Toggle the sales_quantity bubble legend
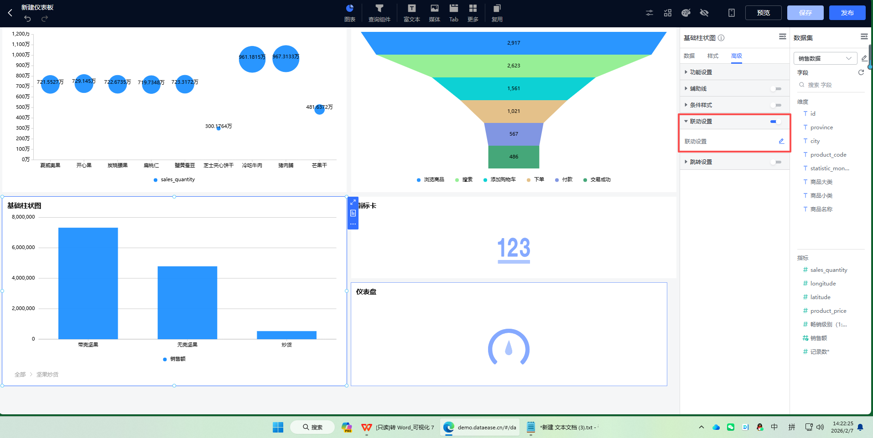The image size is (873, 438). tap(174, 180)
